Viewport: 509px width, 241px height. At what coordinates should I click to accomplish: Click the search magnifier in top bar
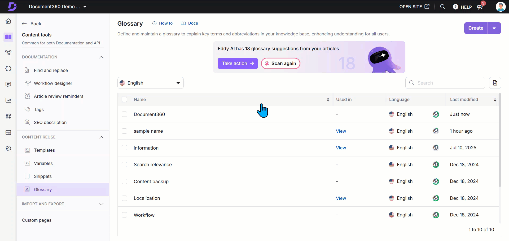[x=443, y=7]
